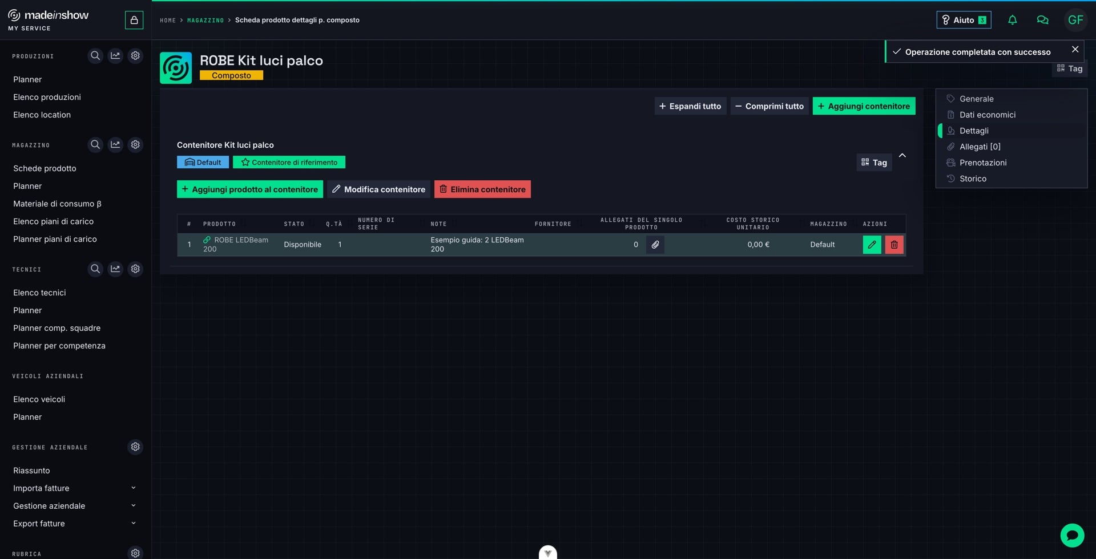This screenshot has height=559, width=1096.
Task: Open Elenco produzioni in sidebar
Action: pos(47,97)
